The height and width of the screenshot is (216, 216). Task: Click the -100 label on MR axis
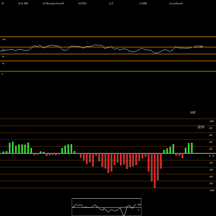click(x=212, y=191)
